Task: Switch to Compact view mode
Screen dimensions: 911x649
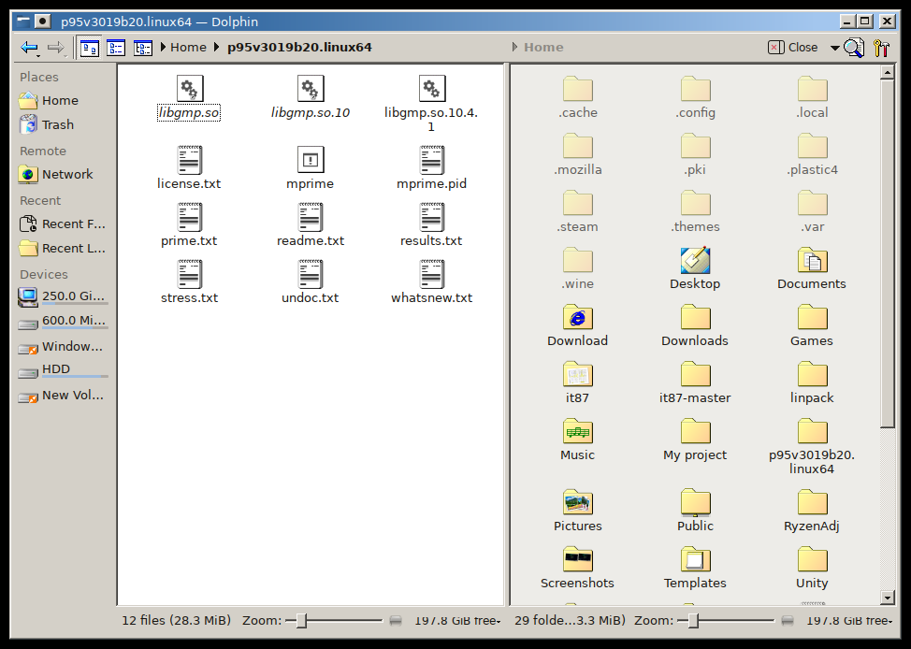Action: [116, 48]
